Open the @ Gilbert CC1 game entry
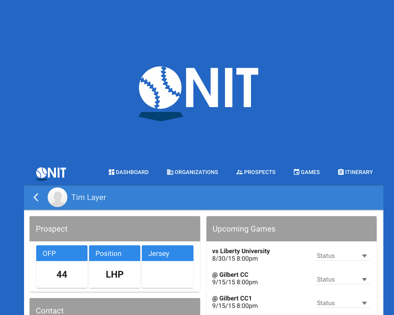394x315 pixels. [x=232, y=298]
